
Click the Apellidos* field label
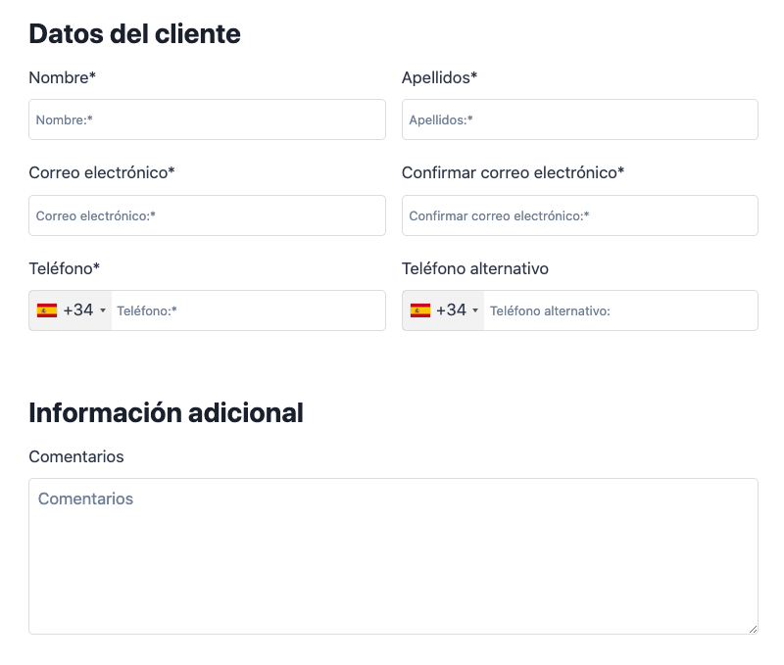pyautogui.click(x=439, y=77)
